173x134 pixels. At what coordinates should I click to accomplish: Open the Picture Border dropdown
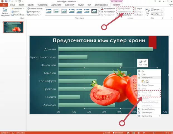pyautogui.click(x=108, y=9)
